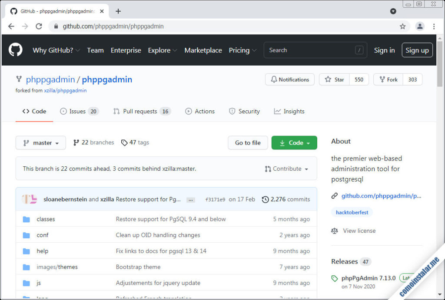Click the browser forward arrow
Image resolution: width=445 pixels, height=300 pixels.
point(25,26)
